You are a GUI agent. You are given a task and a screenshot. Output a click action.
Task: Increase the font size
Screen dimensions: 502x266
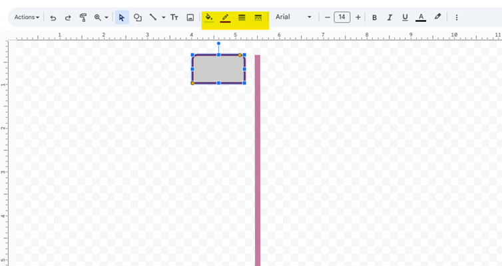point(358,17)
